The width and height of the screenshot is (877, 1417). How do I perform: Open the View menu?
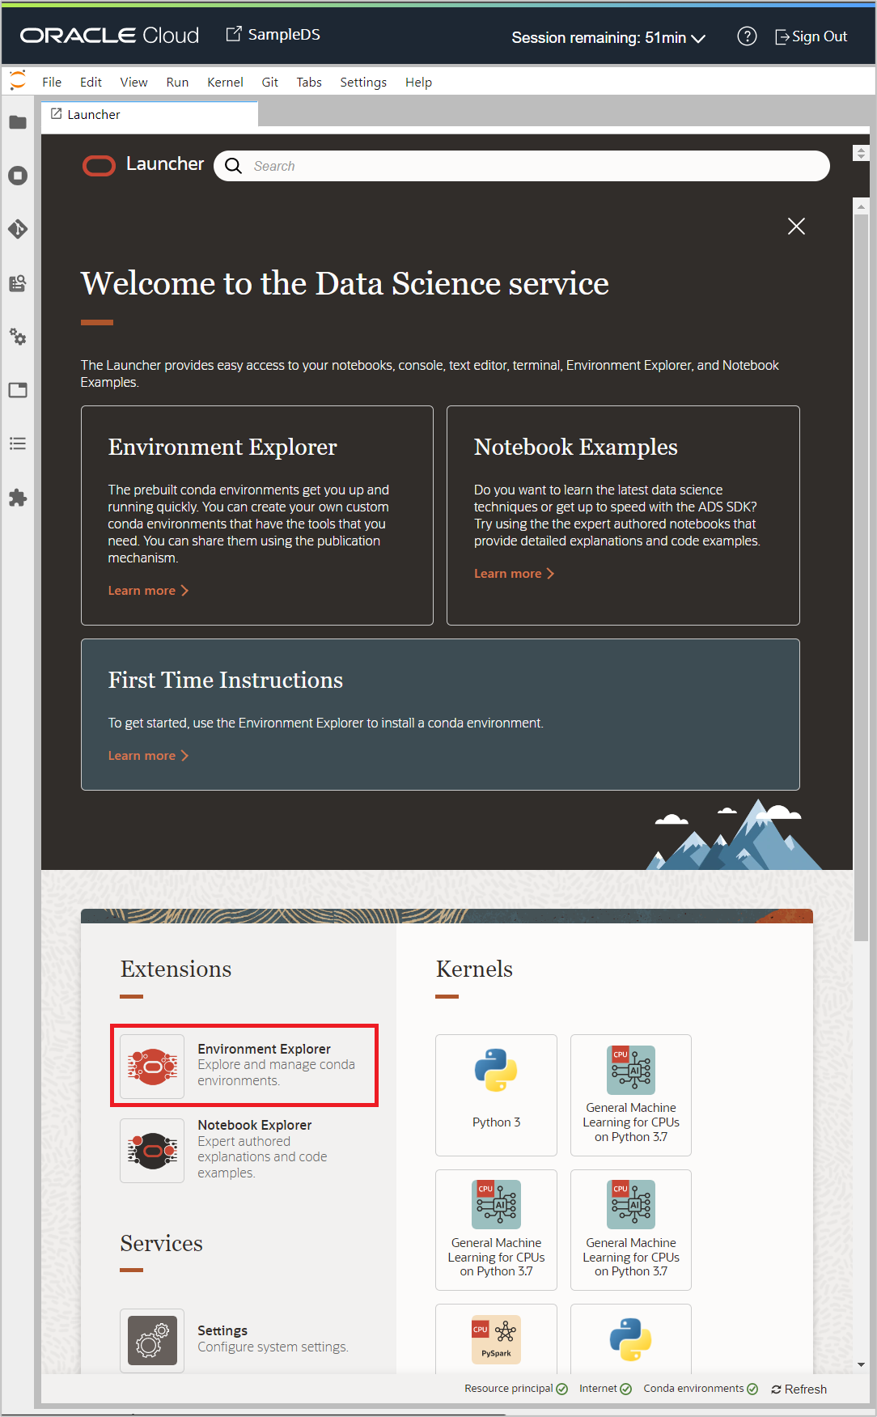click(x=133, y=82)
